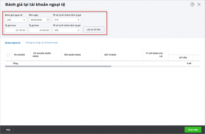
Task: Click the Lấy lại dữ liệu button
Action: 93,30
